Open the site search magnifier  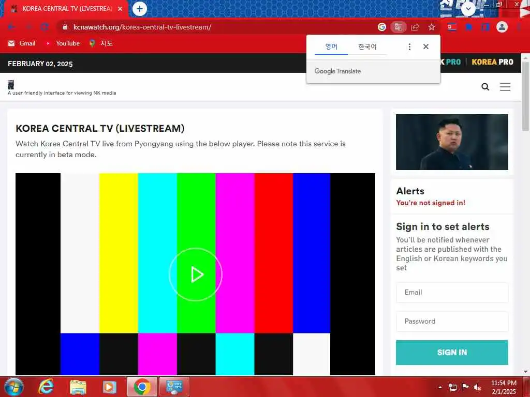(485, 87)
